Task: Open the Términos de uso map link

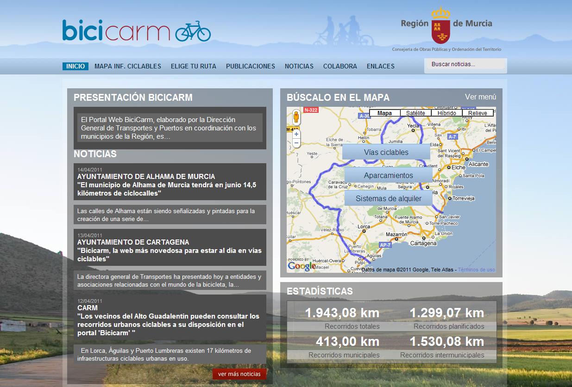Action: 477,270
